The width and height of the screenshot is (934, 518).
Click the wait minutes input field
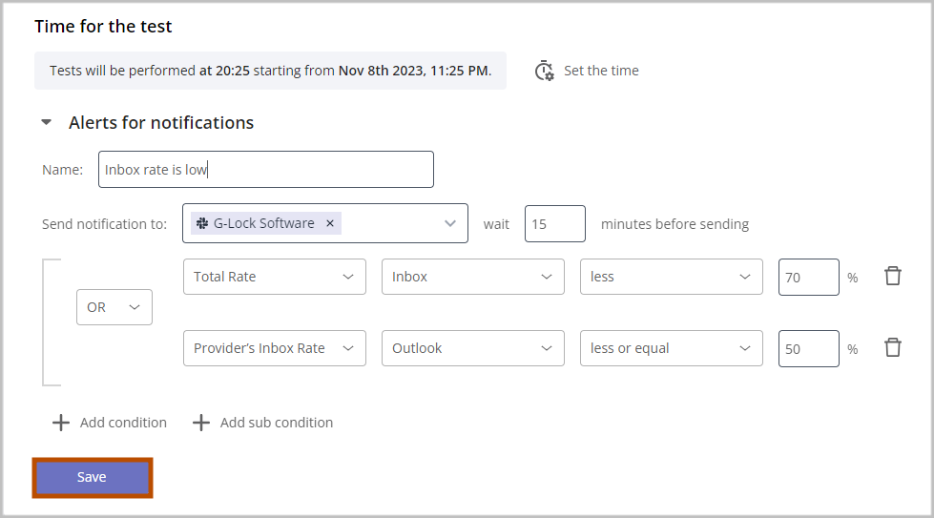554,224
